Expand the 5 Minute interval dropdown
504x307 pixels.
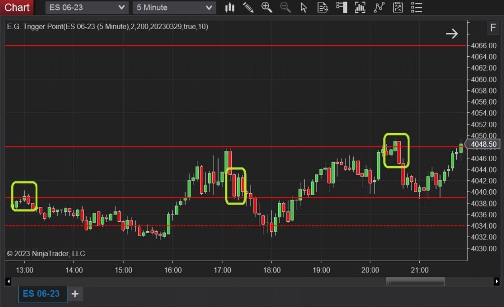(209, 7)
